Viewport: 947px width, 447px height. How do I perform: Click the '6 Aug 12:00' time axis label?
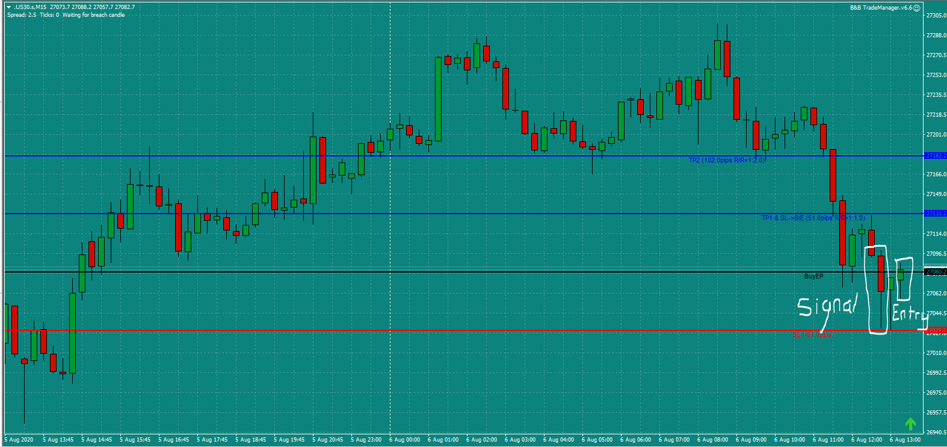click(867, 440)
